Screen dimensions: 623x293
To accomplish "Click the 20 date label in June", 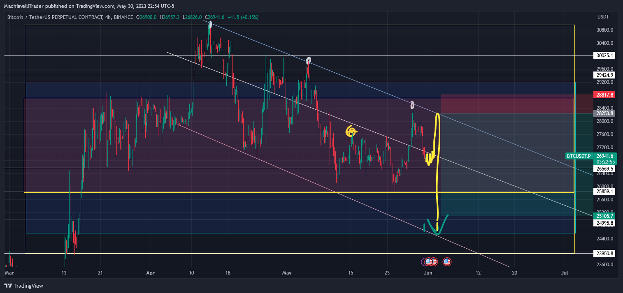I will 514,272.
